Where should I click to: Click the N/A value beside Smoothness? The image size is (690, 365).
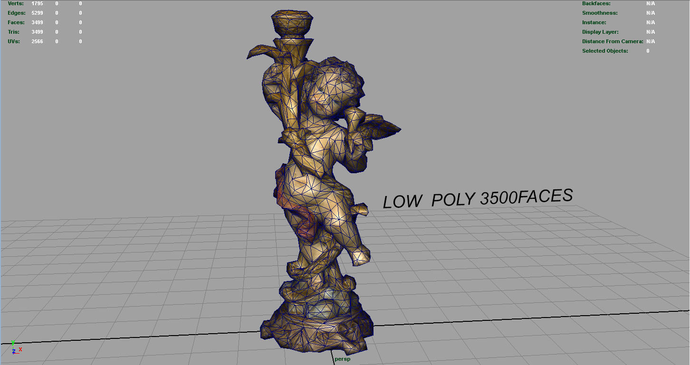point(651,13)
